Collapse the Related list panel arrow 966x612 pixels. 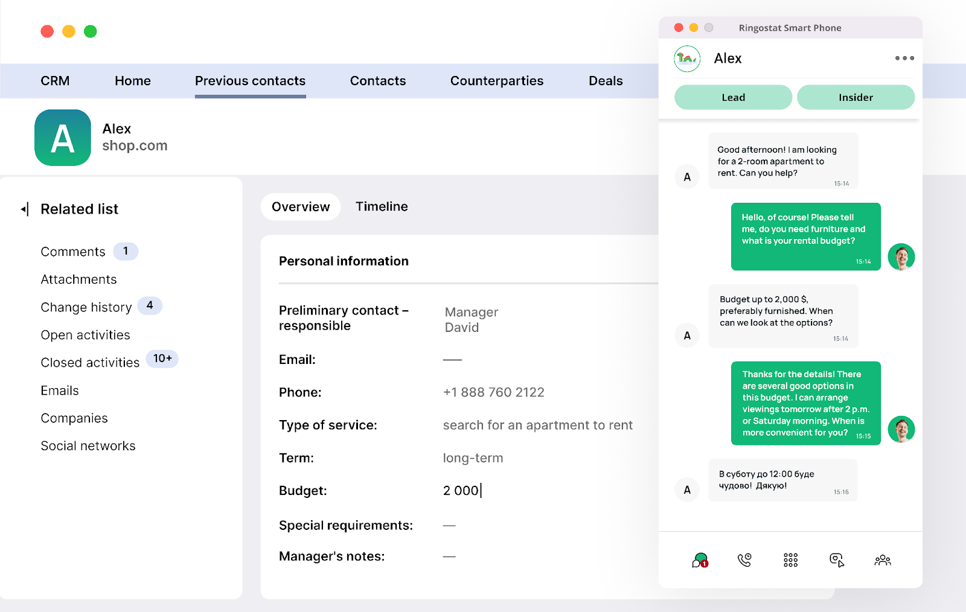25,209
